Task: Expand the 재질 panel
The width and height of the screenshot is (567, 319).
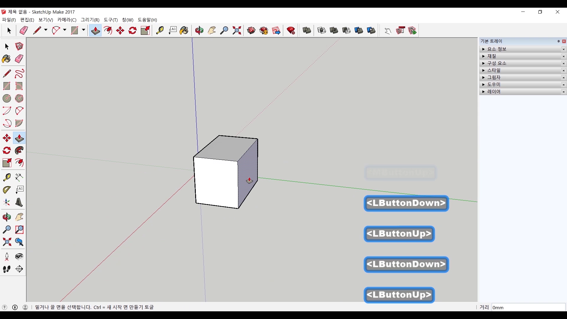Action: (x=492, y=56)
